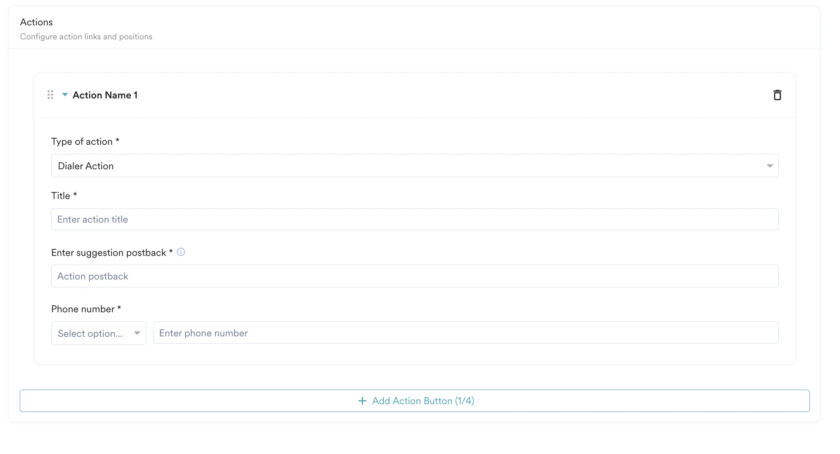Focus the Enter action title input
840x454 pixels.
[x=415, y=219]
